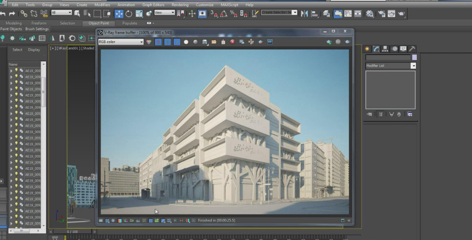Screen dimensions: 472x240
Task: Toggle the blue channel in frame buffer
Action: click(177, 42)
